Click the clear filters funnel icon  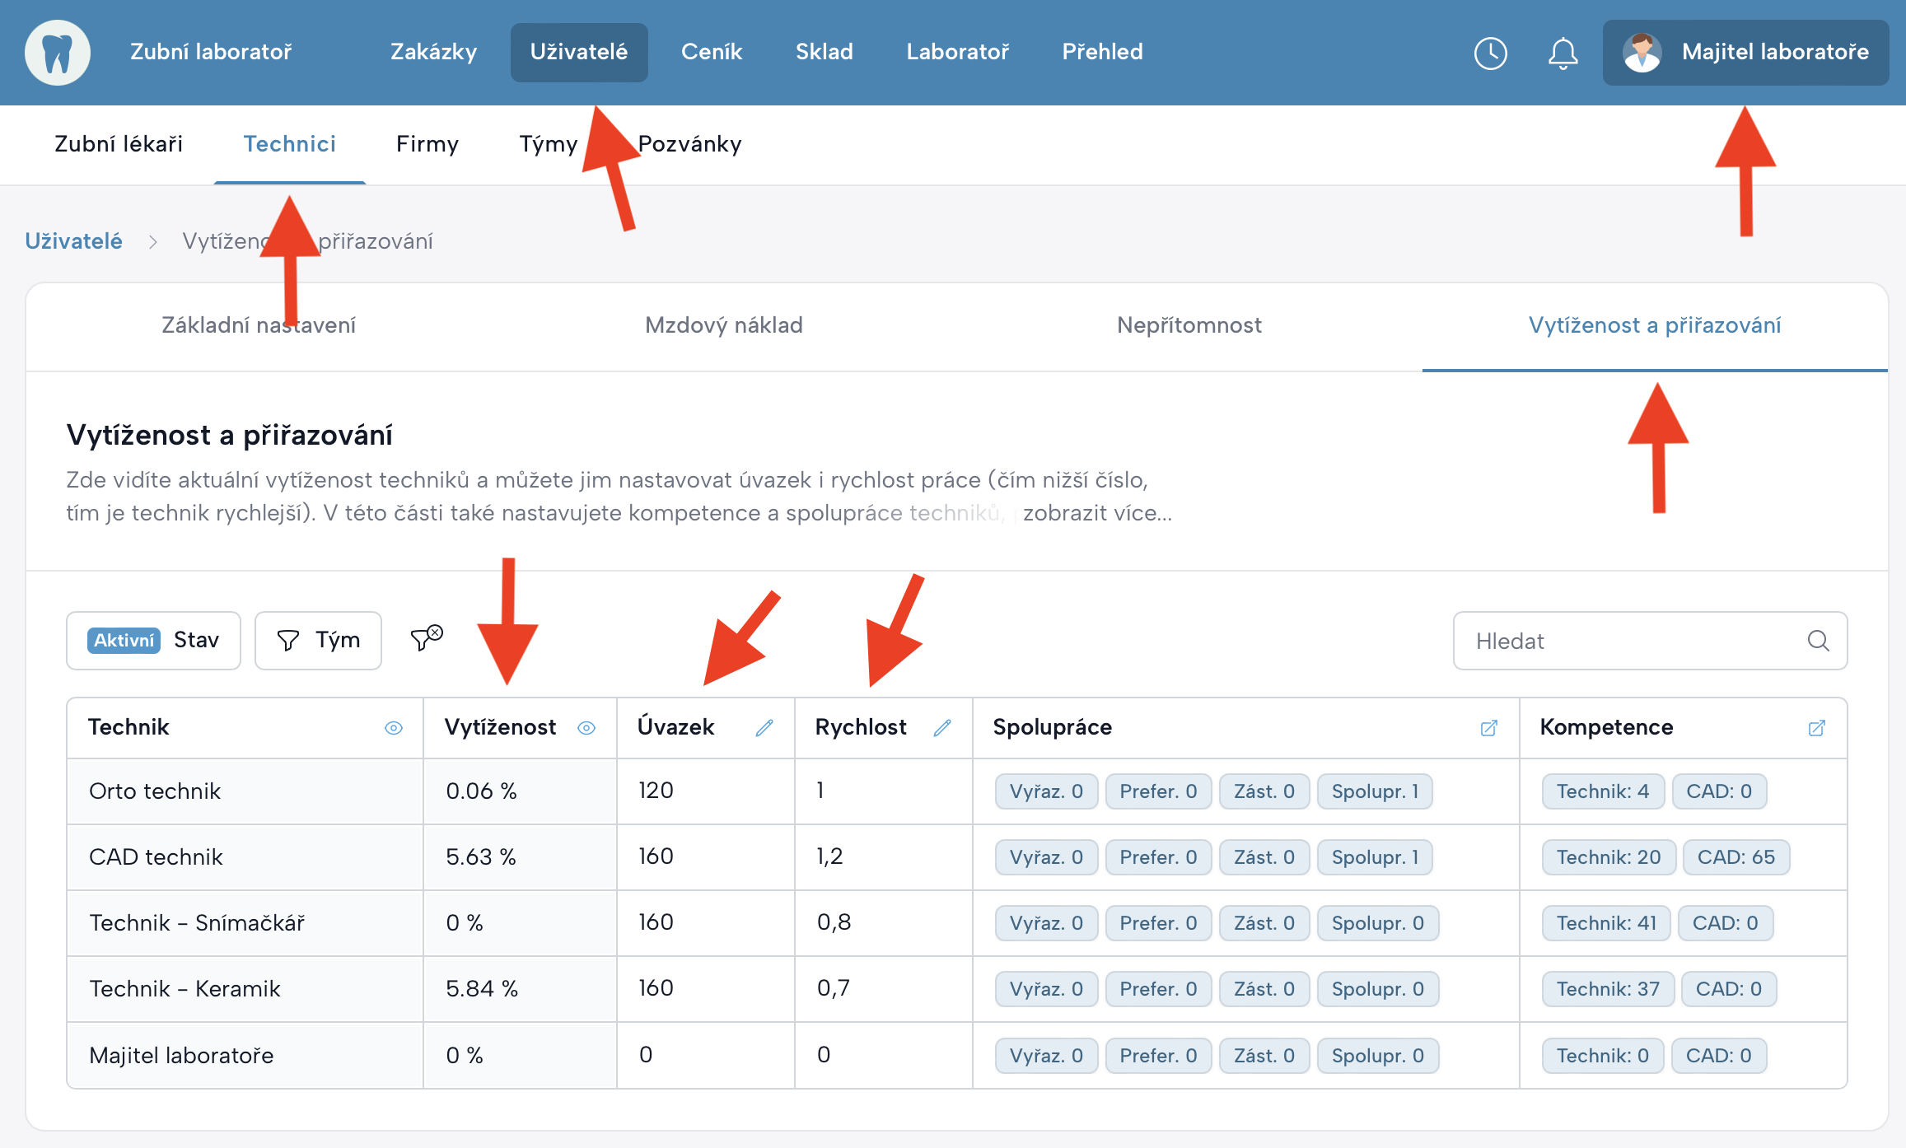[x=427, y=638]
